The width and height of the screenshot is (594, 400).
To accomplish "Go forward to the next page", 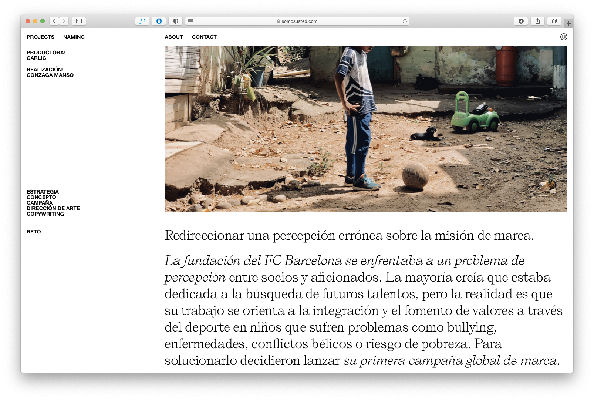I will click(64, 21).
